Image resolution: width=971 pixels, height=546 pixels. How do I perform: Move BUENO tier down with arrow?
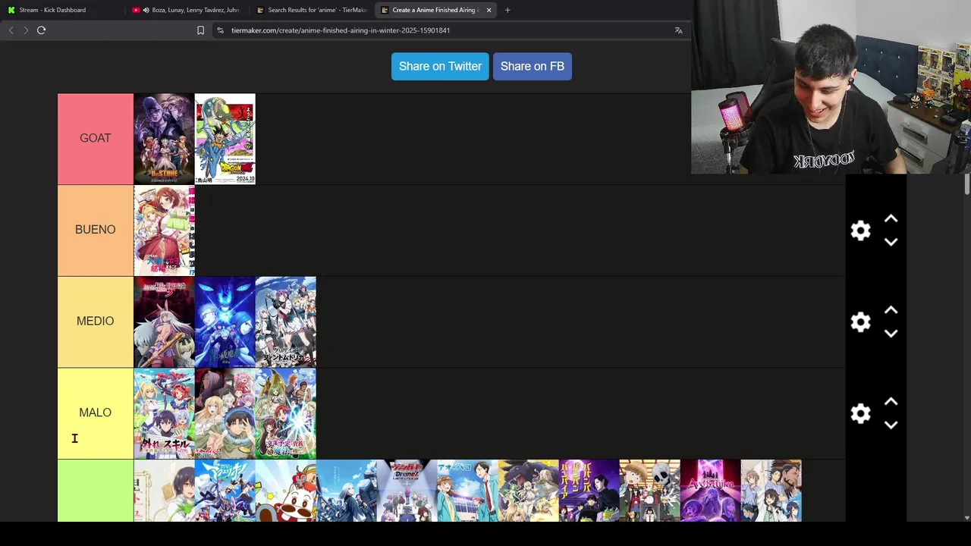(x=891, y=242)
